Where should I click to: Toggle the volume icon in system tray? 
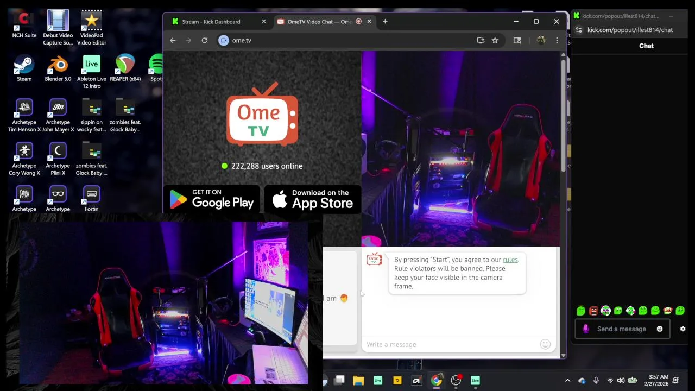point(621,381)
